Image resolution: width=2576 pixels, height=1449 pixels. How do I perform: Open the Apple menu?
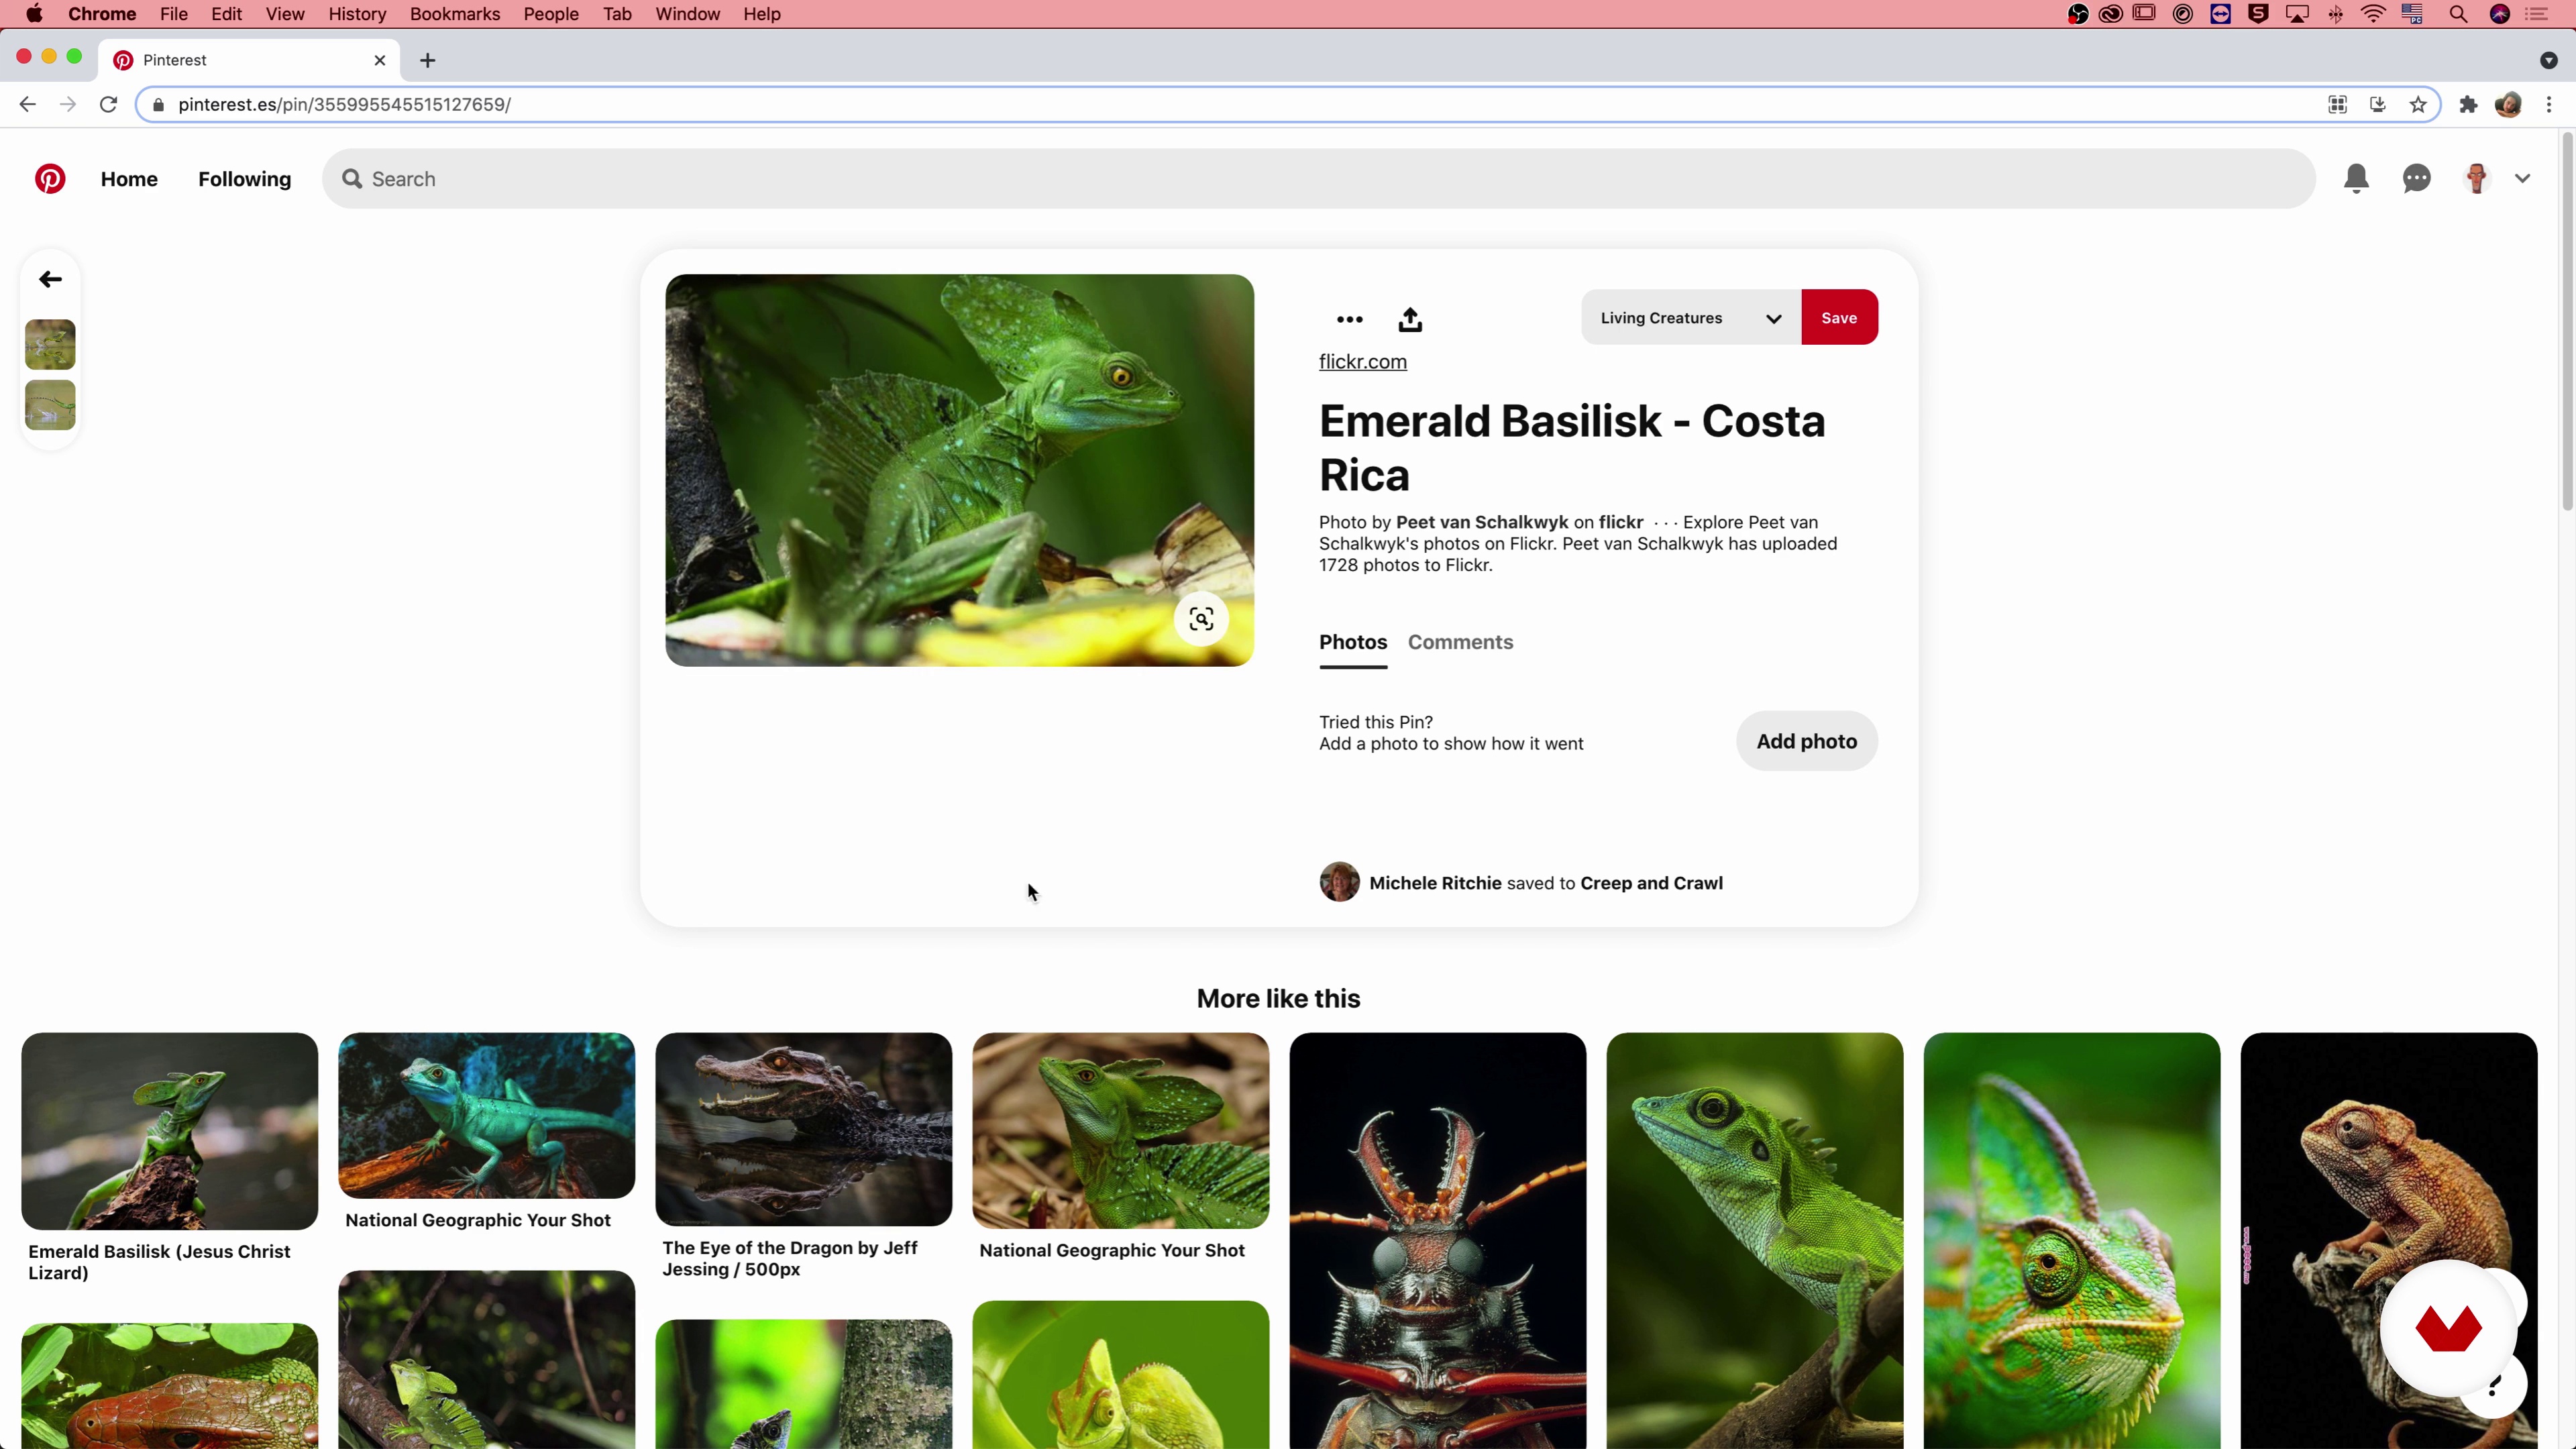[x=34, y=14]
